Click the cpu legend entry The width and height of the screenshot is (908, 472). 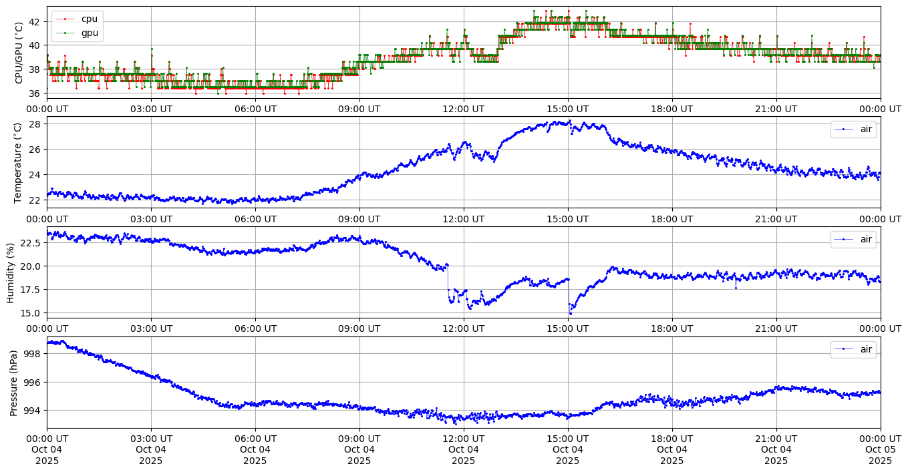(89, 19)
